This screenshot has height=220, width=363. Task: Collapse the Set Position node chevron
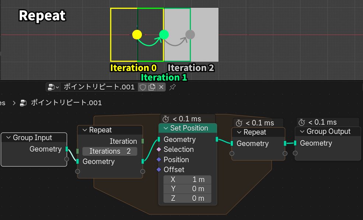click(165, 128)
